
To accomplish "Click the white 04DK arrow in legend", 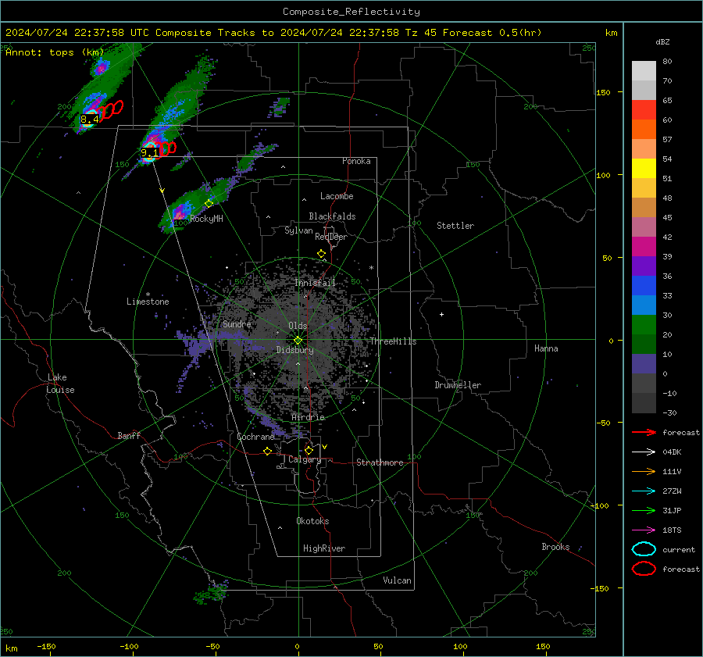I will point(644,452).
